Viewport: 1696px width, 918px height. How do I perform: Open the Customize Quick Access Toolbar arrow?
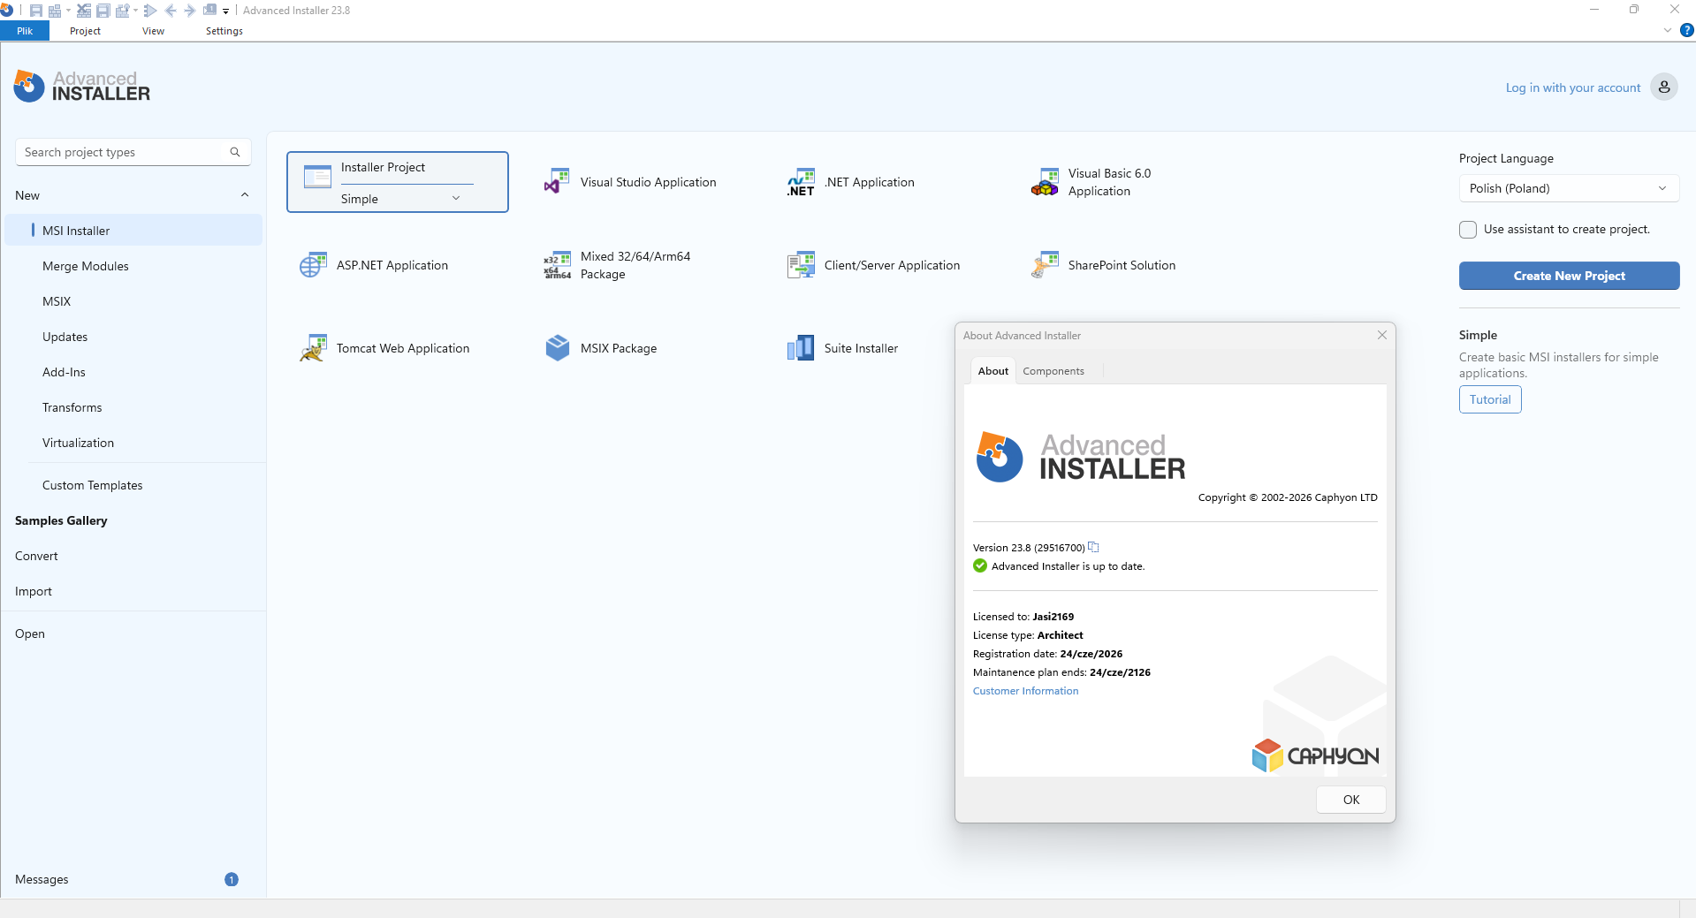click(x=226, y=11)
